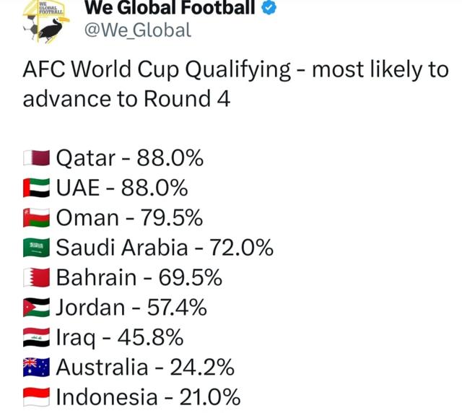
Task: Click the Indonesia - 21.0% text
Action: pos(148,397)
